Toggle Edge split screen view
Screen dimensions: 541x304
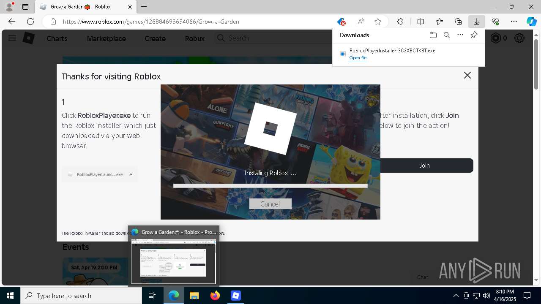[421, 22]
